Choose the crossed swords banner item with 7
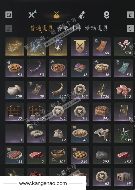135x190 pixels. 80,46
